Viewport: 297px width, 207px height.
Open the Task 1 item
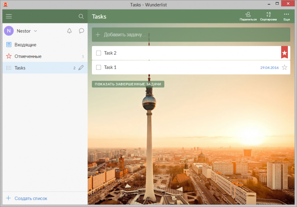[191, 67]
